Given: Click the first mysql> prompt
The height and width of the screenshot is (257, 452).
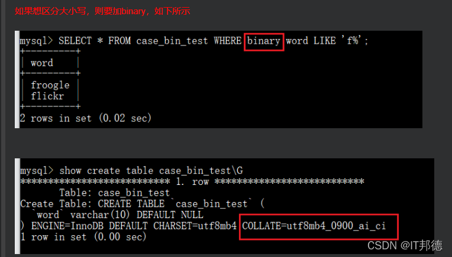Looking at the screenshot, I should coord(36,41).
